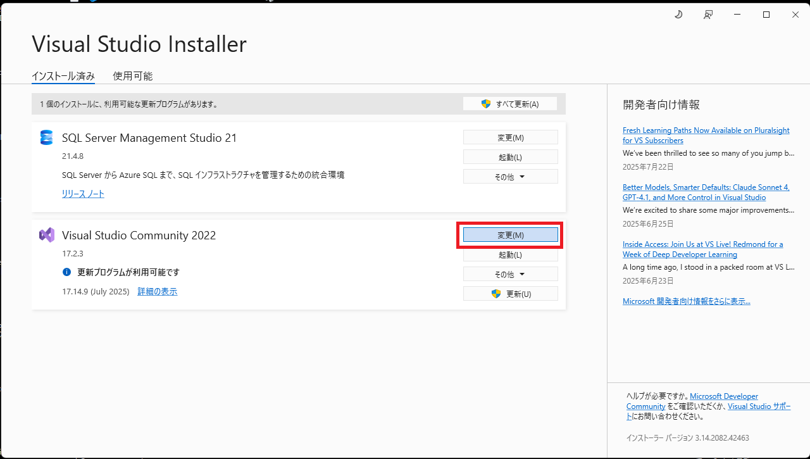The height and width of the screenshot is (459, 810).
Task: Expand その他 dropdown for SQL Server Management Studio
Action: coord(511,177)
